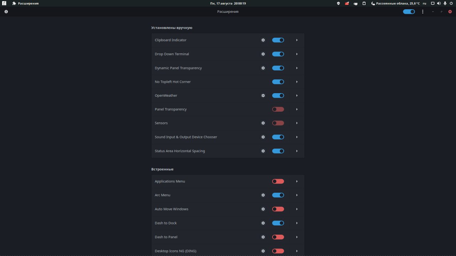Image resolution: width=456 pixels, height=256 pixels.
Task: Expand Applications Menu details arrow
Action: 297,181
